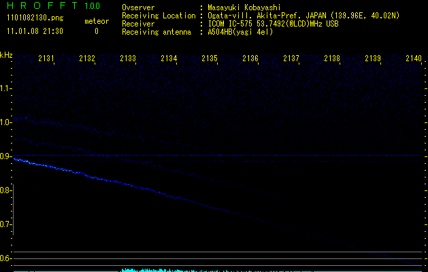Viewport: 428px width, 272px height.
Task: Click the HROFFT 1.0.0 title text
Action: [x=54, y=5]
